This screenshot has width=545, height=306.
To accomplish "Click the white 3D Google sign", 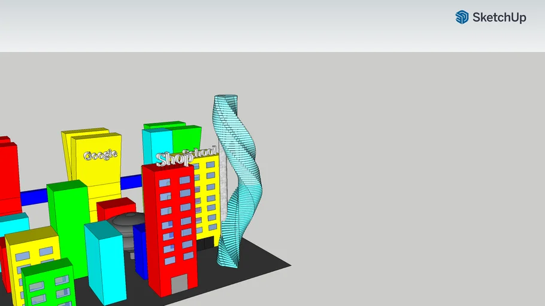I will [100, 155].
